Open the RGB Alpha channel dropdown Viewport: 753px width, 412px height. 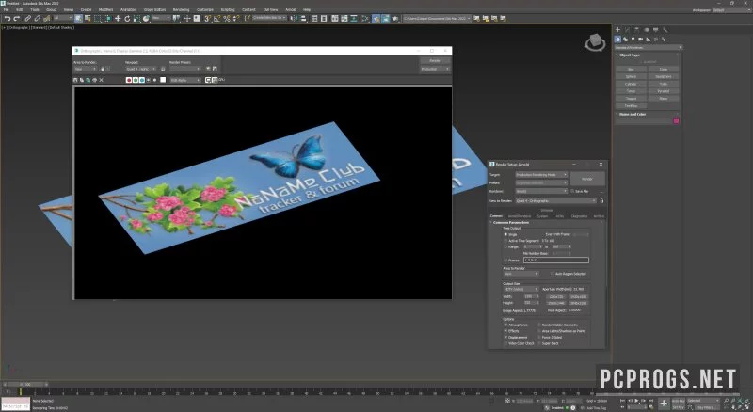(x=185, y=80)
